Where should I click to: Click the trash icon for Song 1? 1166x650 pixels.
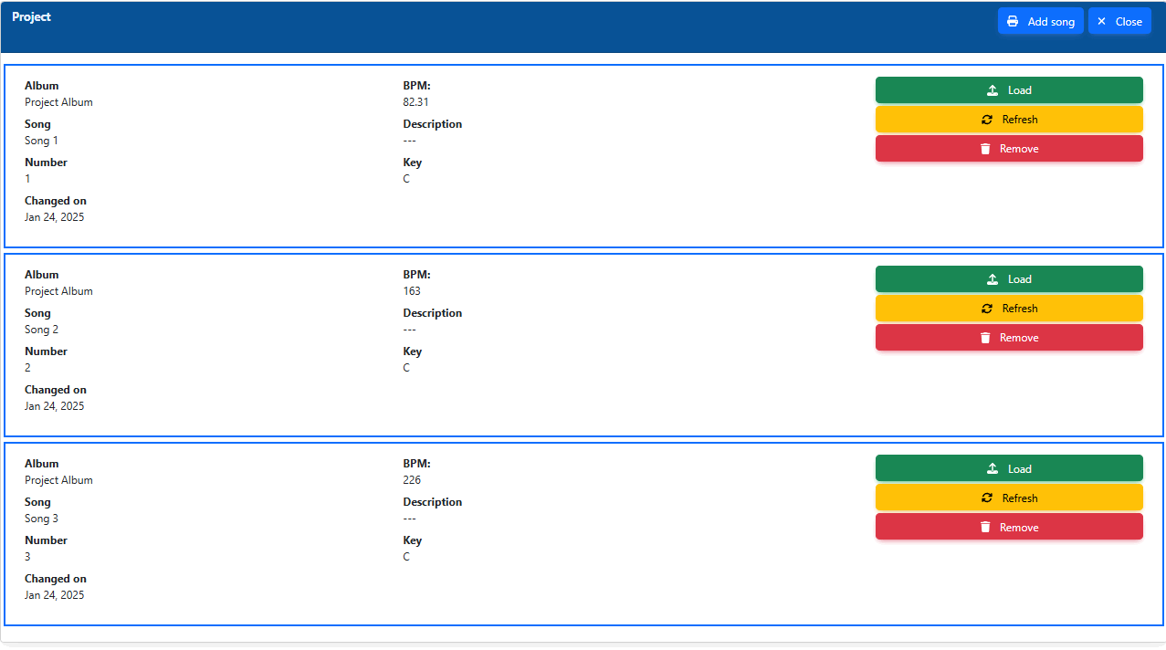click(985, 149)
